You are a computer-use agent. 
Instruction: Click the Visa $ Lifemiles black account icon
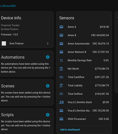(61, 102)
